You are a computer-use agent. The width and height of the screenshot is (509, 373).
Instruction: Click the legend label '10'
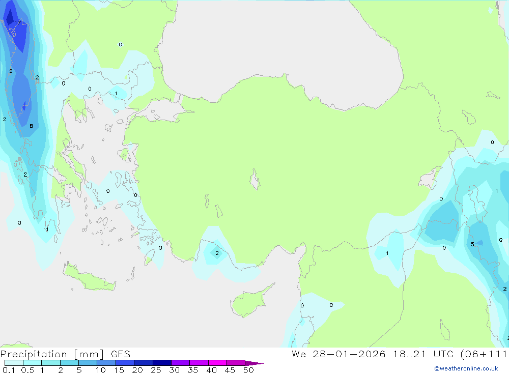[x=101, y=370]
